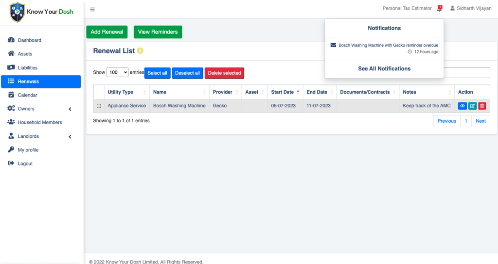This screenshot has width=498, height=264.
Task: Click the notification bell icon
Action: (439, 8)
